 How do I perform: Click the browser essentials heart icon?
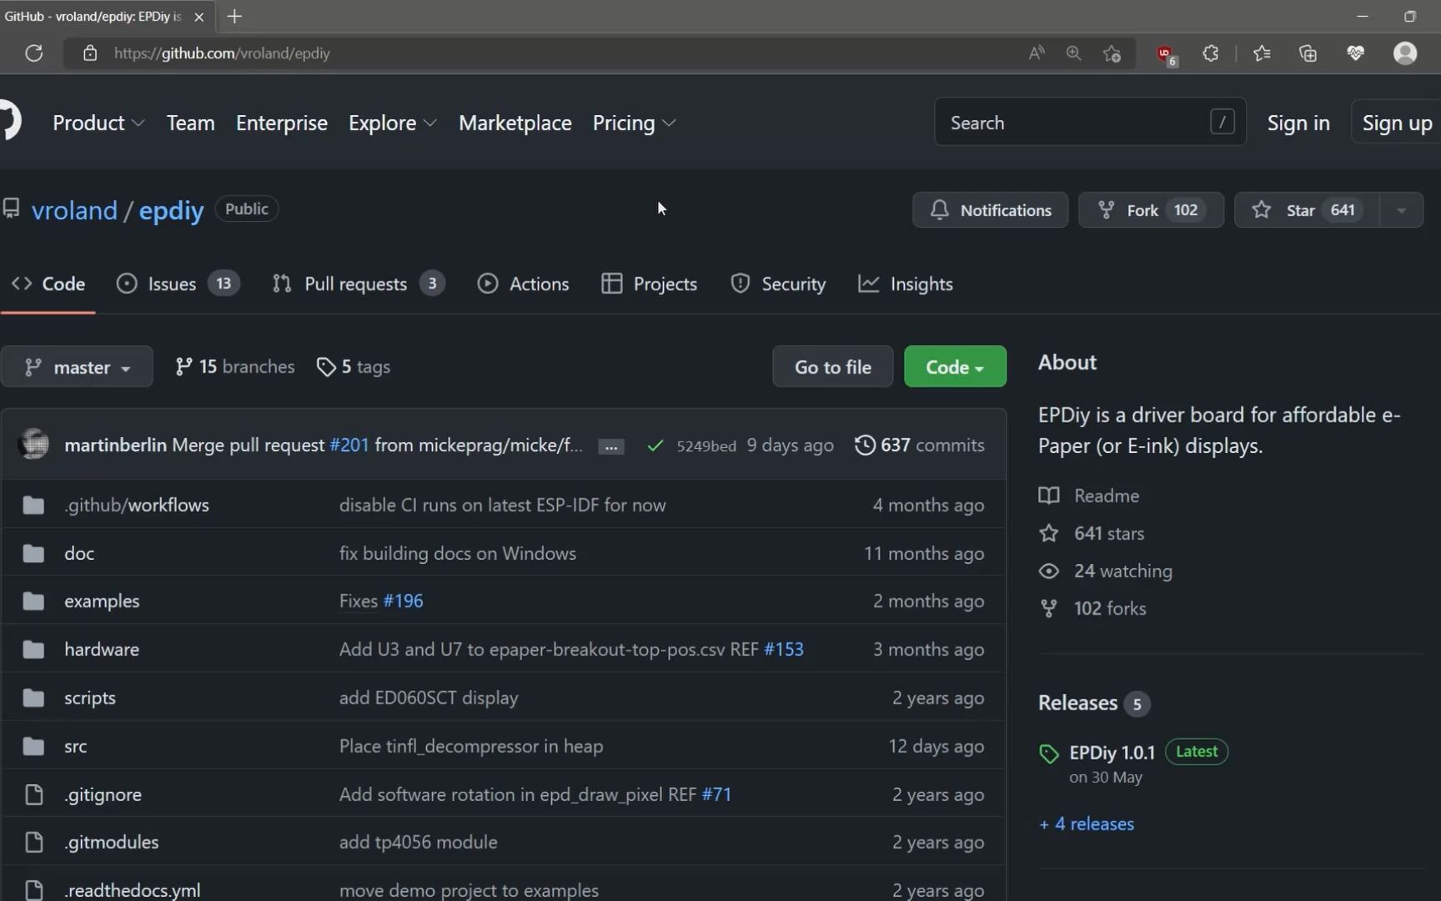(1355, 53)
